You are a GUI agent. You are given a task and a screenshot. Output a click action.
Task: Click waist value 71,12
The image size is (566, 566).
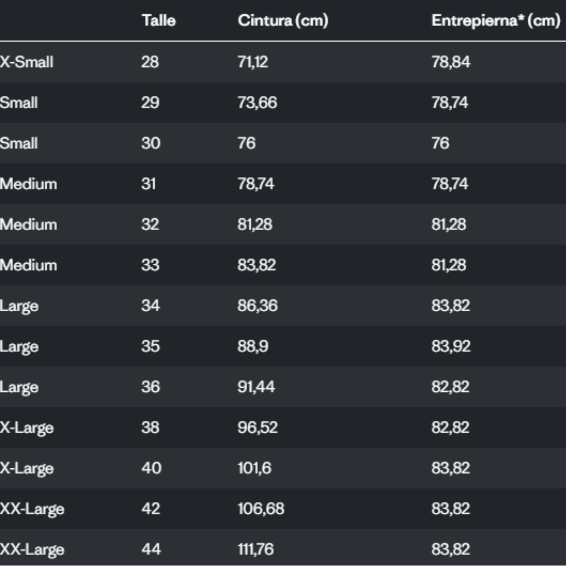tap(253, 62)
